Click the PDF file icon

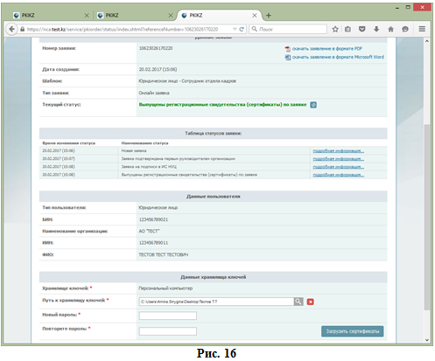pos(288,49)
